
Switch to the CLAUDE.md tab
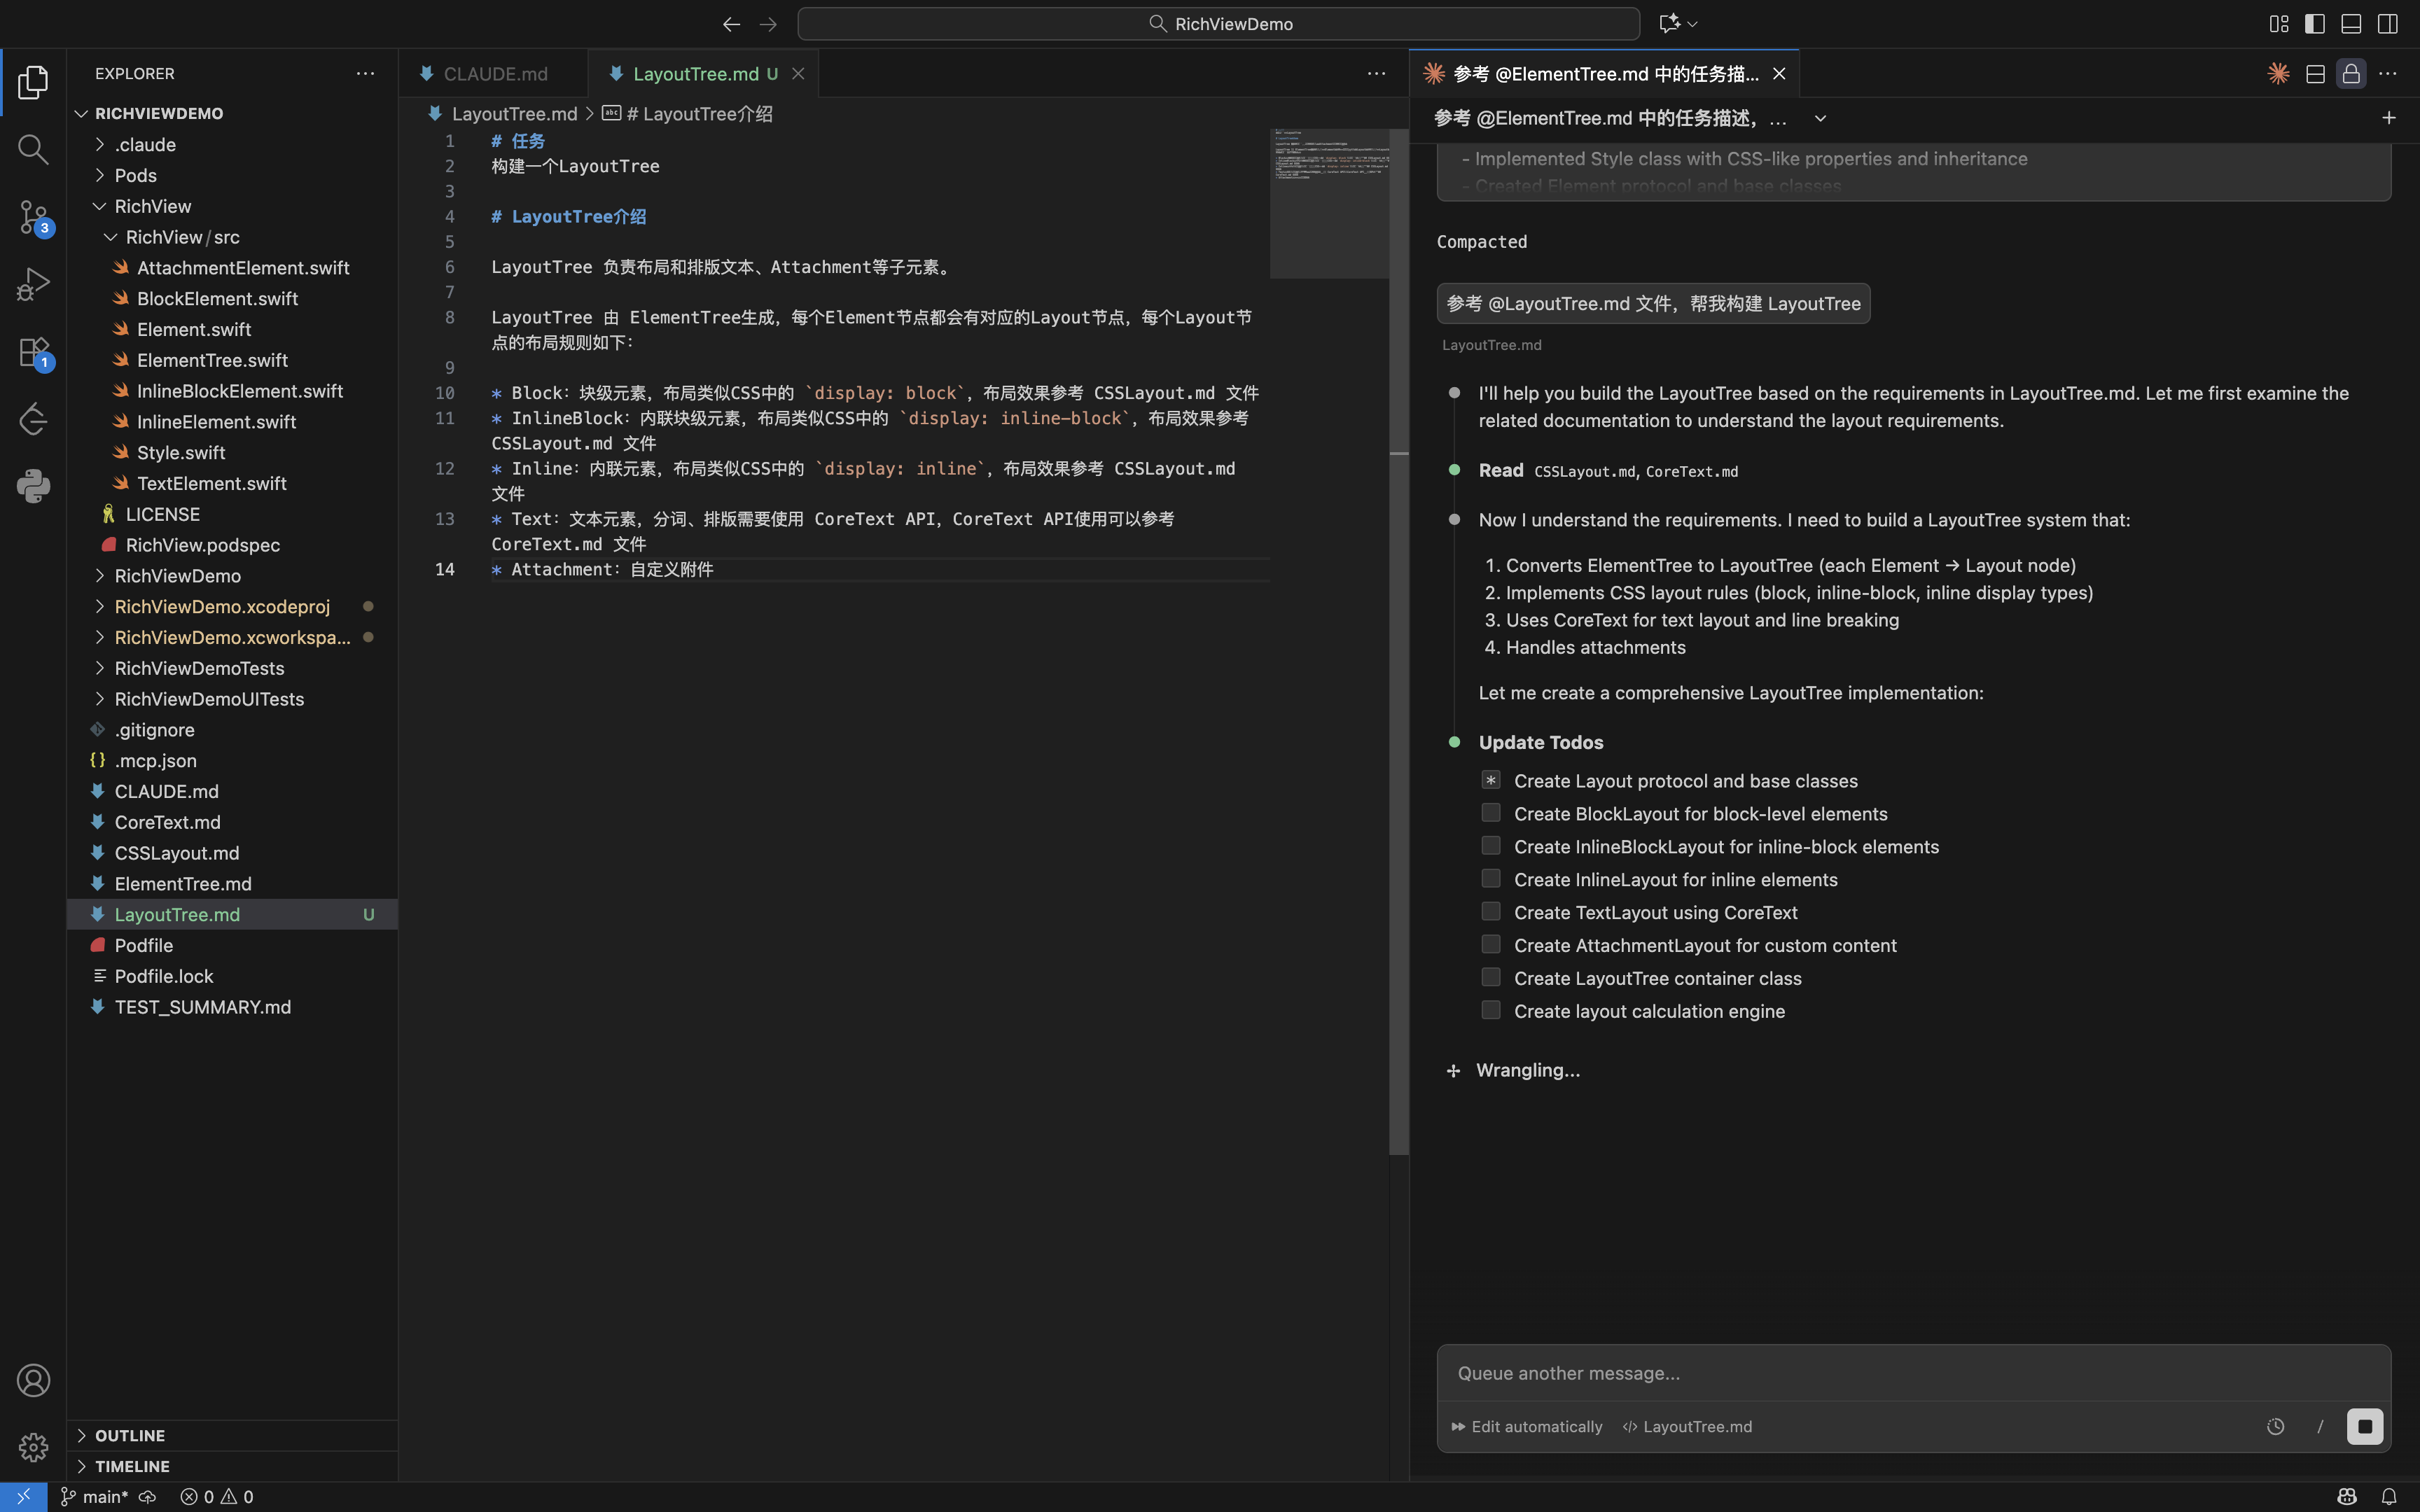tap(495, 74)
